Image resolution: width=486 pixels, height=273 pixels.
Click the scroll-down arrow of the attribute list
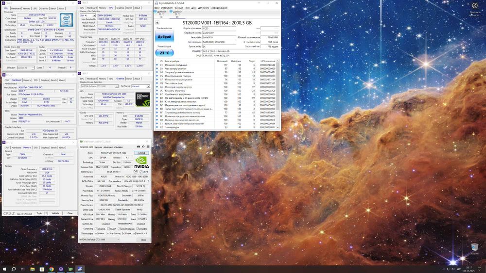tap(278, 128)
